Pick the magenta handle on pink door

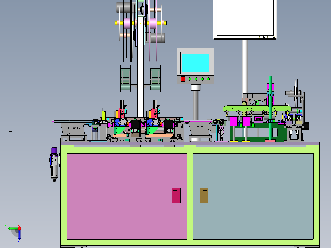[x=176, y=196]
